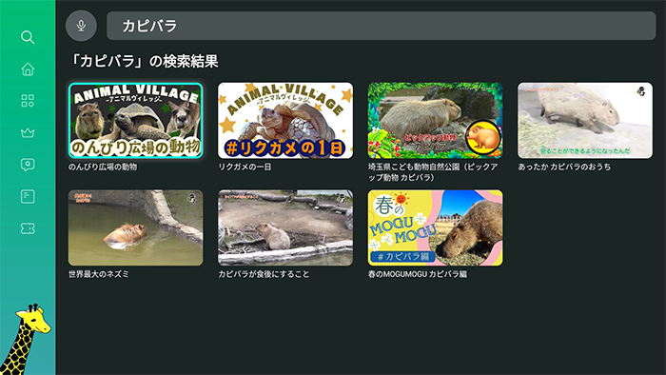Open the 埼玉県こども動物自然公園 capybara thumbnail

[x=436, y=121]
